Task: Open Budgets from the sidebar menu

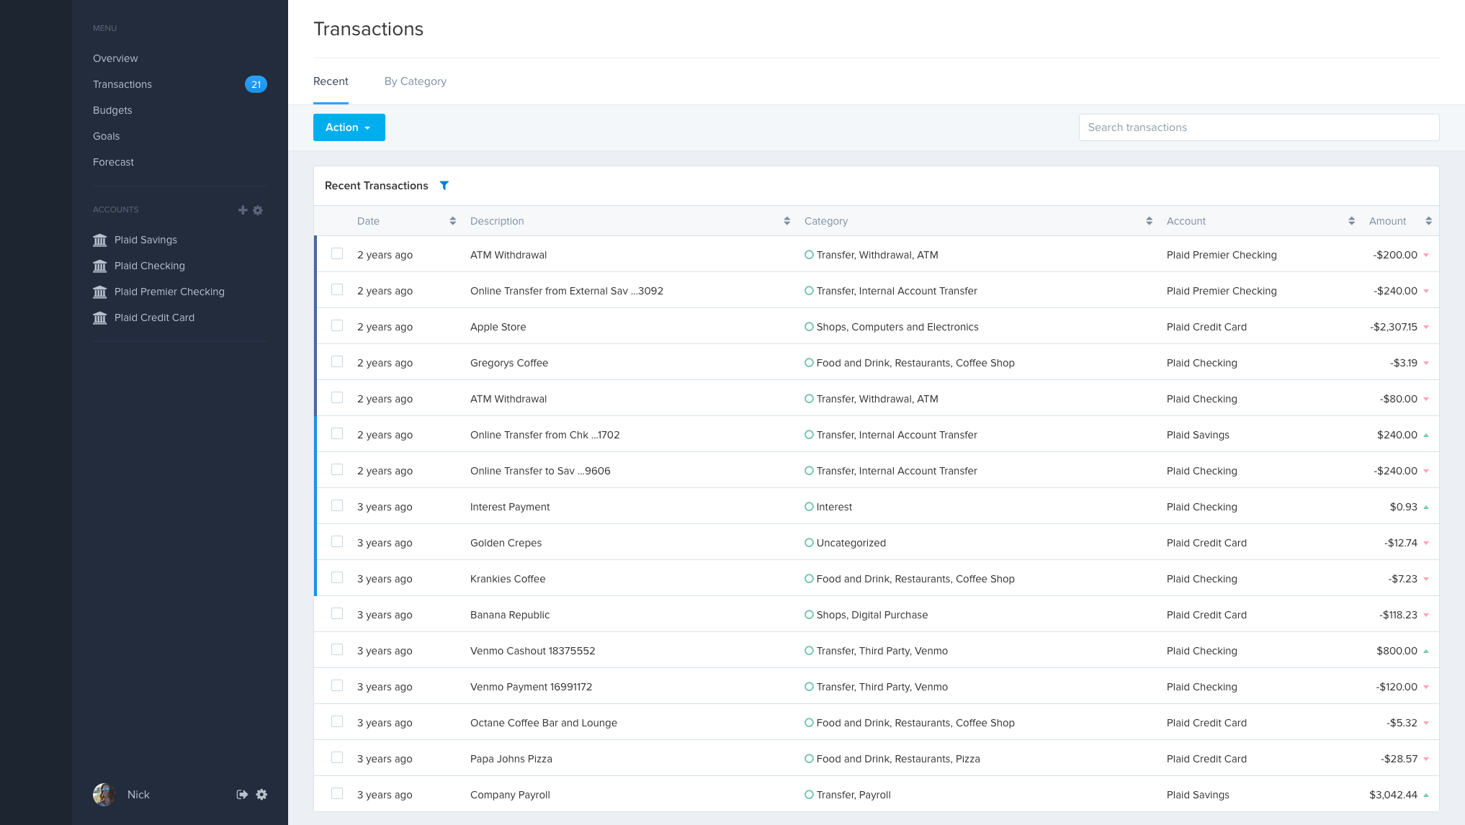Action: 112,110
